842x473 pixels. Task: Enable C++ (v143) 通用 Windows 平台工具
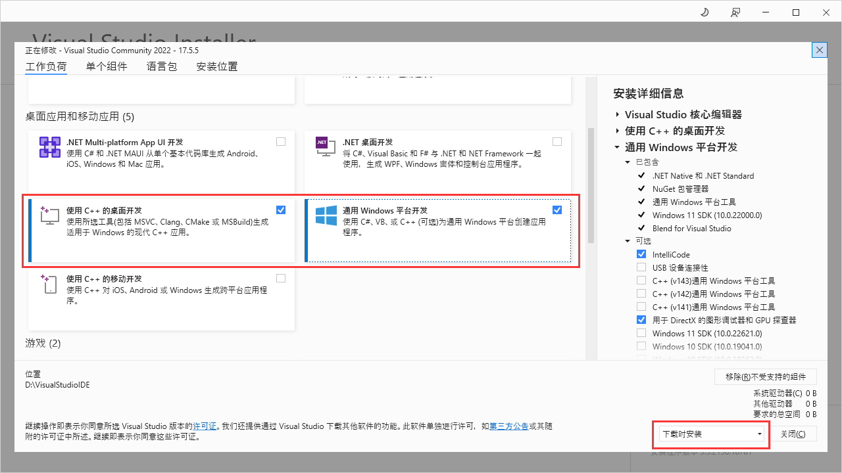pyautogui.click(x=641, y=281)
